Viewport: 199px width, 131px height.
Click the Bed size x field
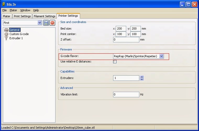click(121, 29)
